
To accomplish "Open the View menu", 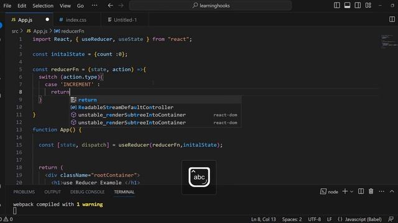I will coord(65,6).
